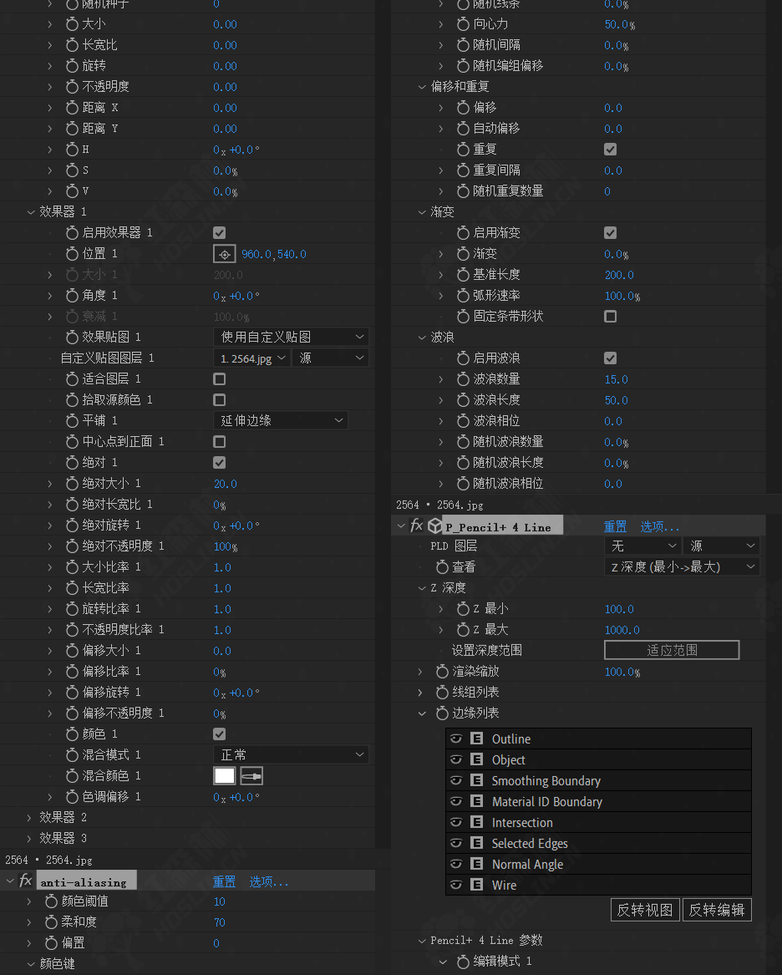Toggle stopwatch for 角度 1 property
The image size is (782, 975).
point(72,296)
